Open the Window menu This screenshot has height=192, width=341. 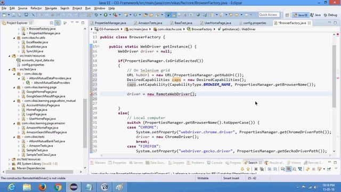[100, 9]
